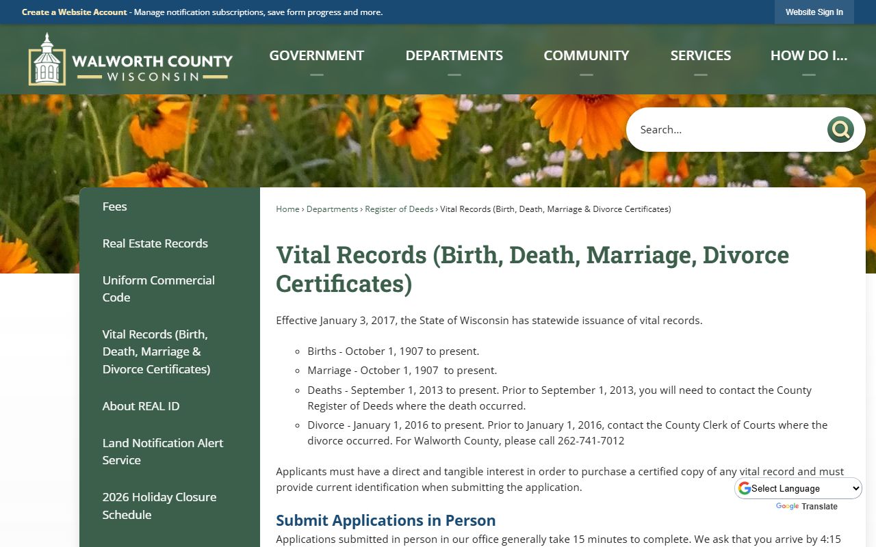Go to Register of Deeds breadcrumb
The height and width of the screenshot is (547, 876).
click(x=399, y=209)
